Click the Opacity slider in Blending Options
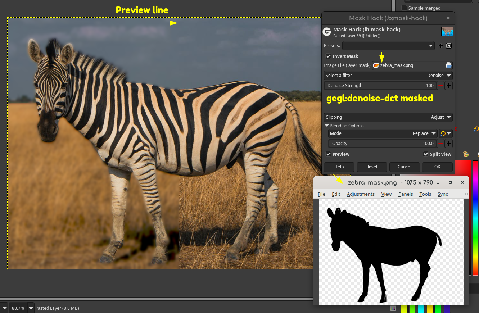The image size is (479, 313). 383,144
